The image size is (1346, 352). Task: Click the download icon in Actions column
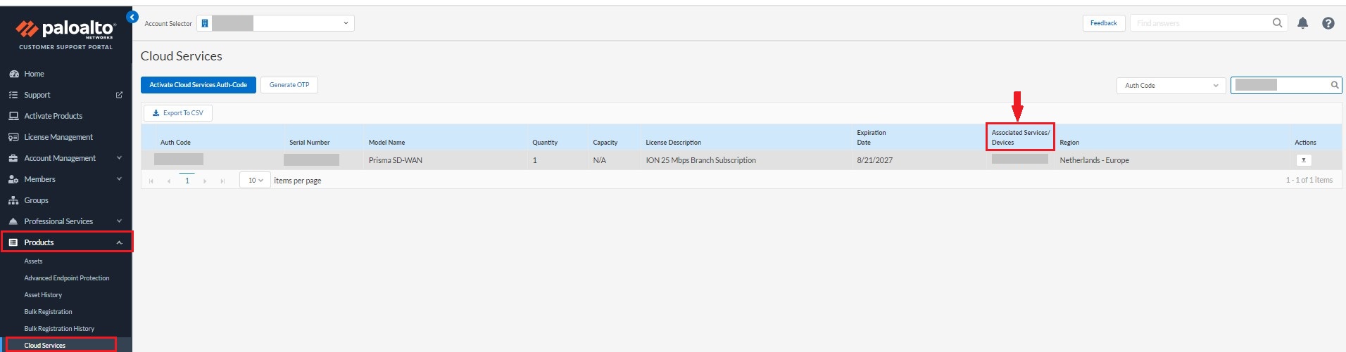[x=1303, y=160]
